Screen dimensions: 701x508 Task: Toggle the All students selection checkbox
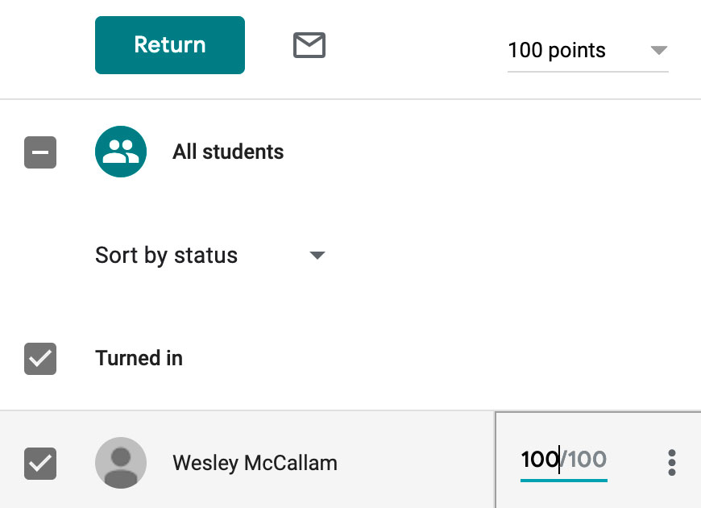[40, 152]
